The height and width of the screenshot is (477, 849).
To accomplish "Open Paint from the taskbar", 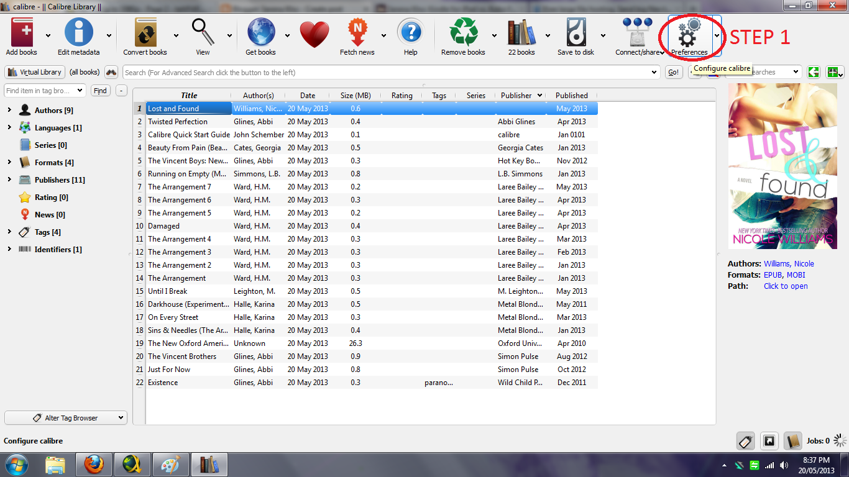I will (171, 465).
